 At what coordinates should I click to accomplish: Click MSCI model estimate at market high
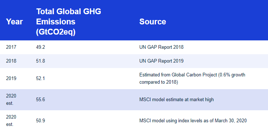(x=177, y=100)
